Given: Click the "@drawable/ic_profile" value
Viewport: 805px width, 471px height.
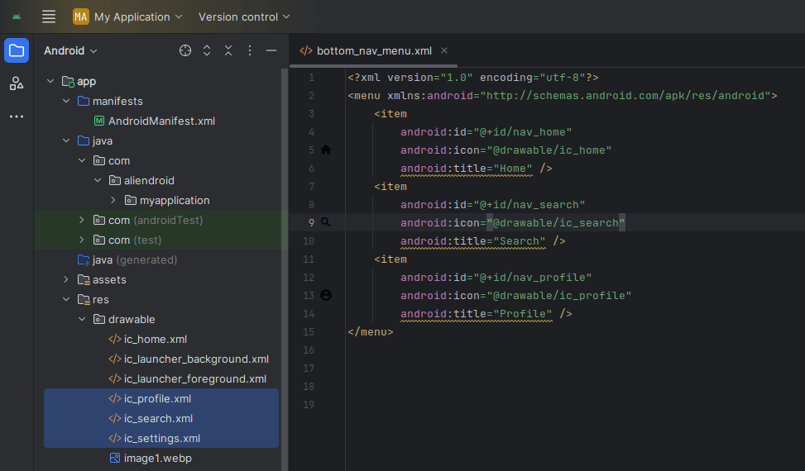Looking at the screenshot, I should click(559, 296).
